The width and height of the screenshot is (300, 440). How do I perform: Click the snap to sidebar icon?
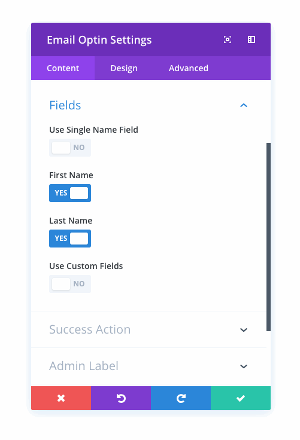click(x=251, y=39)
